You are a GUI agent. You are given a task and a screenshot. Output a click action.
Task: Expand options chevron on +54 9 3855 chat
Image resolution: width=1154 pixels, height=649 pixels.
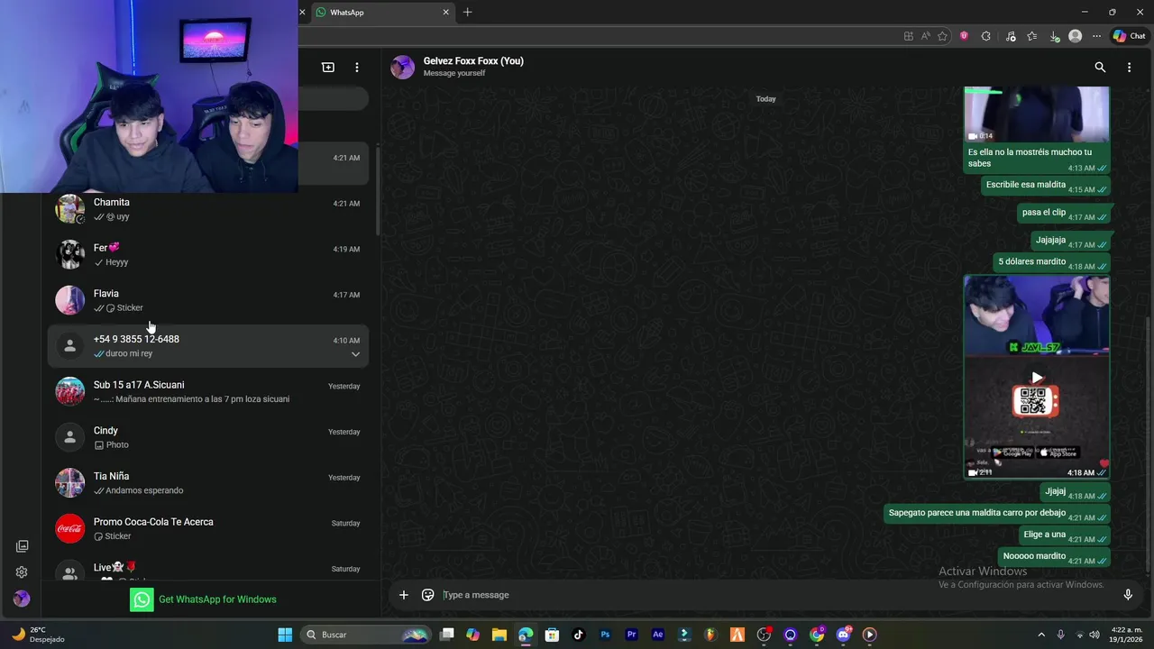click(355, 354)
